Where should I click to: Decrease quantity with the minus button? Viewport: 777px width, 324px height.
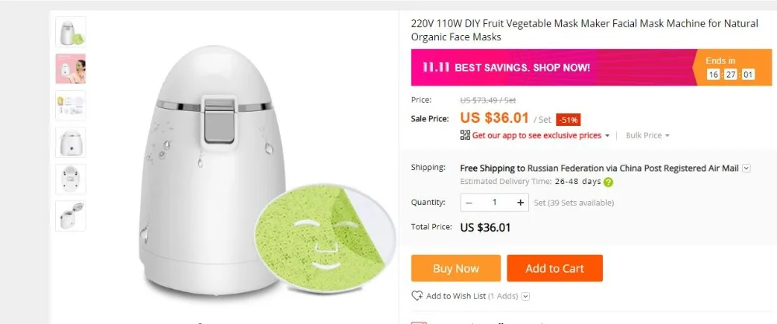coord(469,202)
